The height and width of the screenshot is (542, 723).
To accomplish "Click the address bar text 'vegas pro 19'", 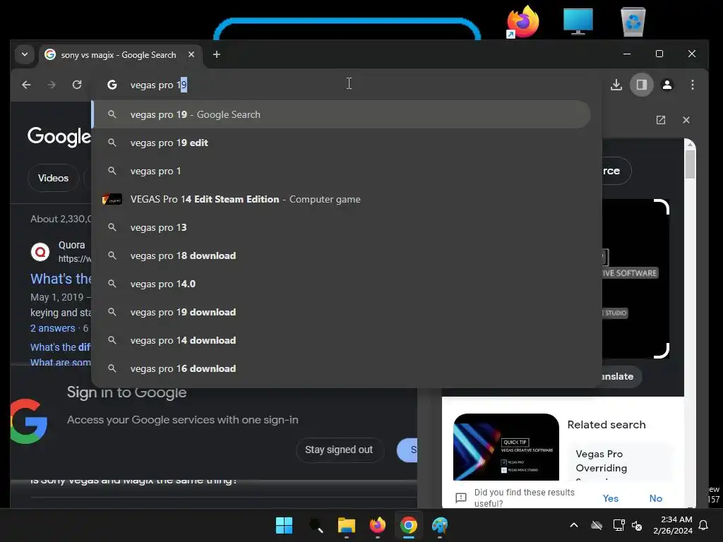I will coord(159,85).
